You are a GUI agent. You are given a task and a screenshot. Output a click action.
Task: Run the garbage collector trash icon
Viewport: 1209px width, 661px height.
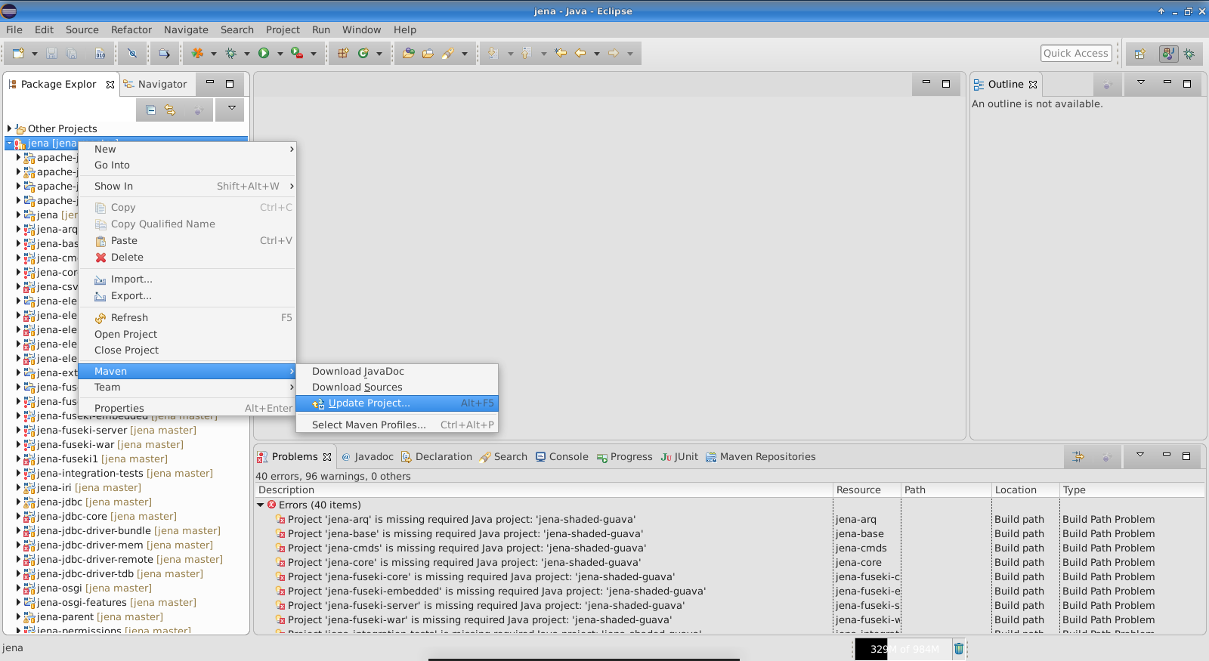tap(958, 648)
